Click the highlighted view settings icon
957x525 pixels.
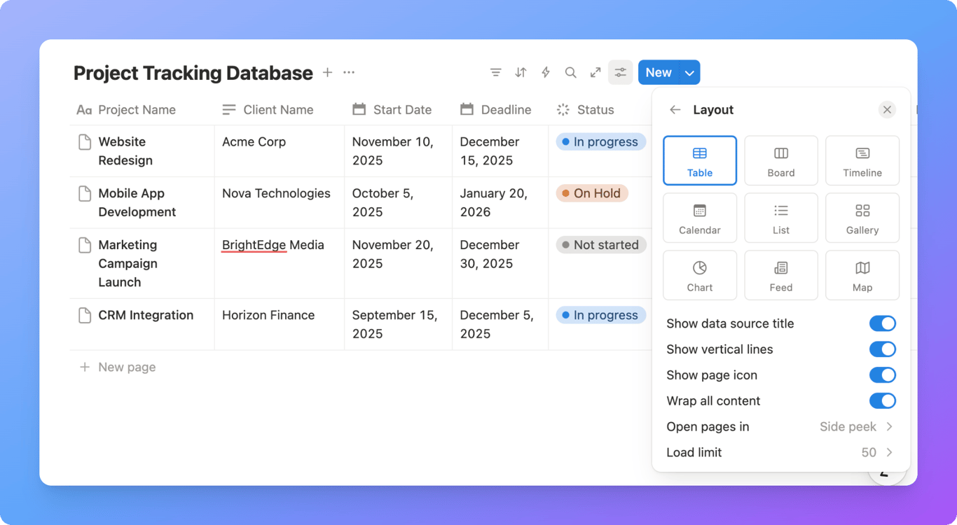(620, 72)
